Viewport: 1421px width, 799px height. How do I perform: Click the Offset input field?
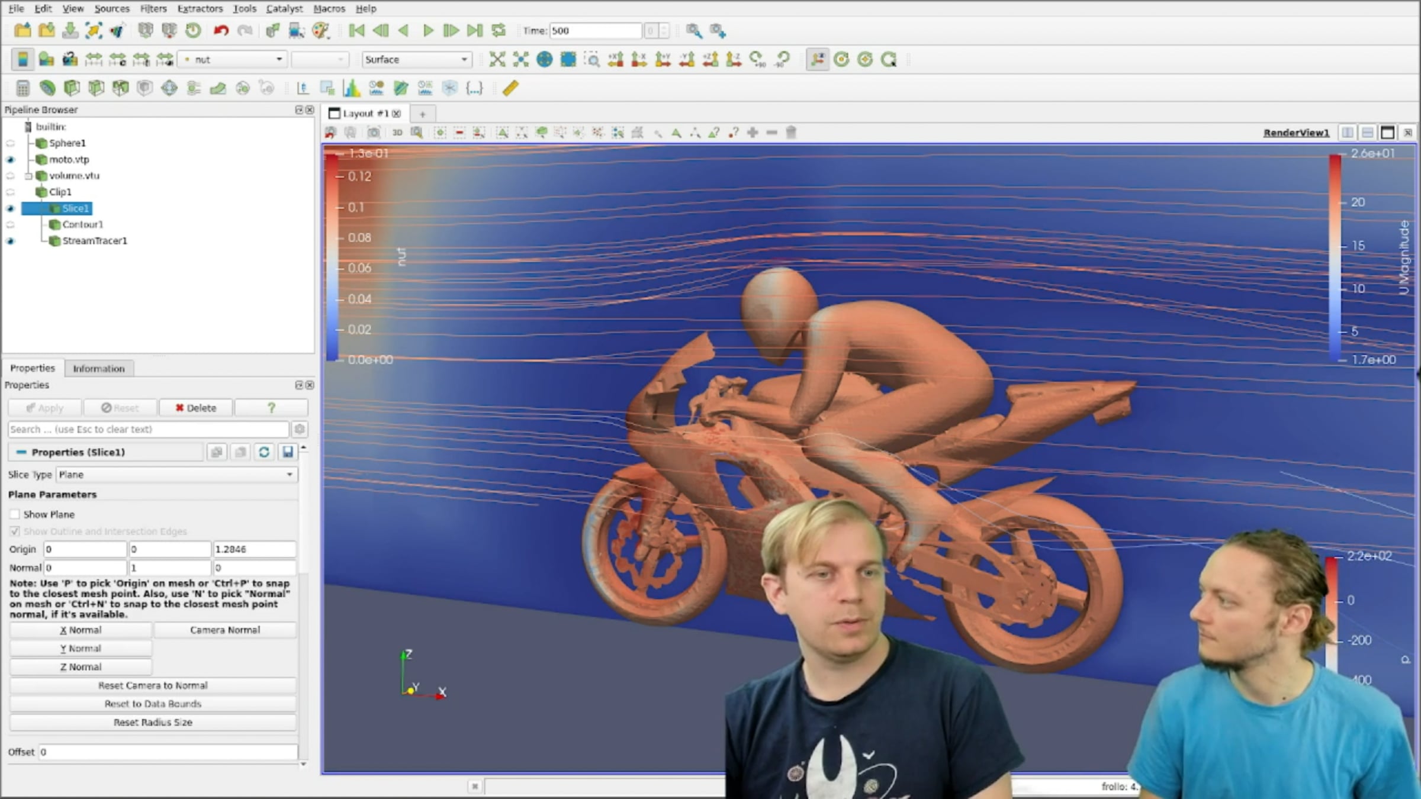pyautogui.click(x=168, y=752)
